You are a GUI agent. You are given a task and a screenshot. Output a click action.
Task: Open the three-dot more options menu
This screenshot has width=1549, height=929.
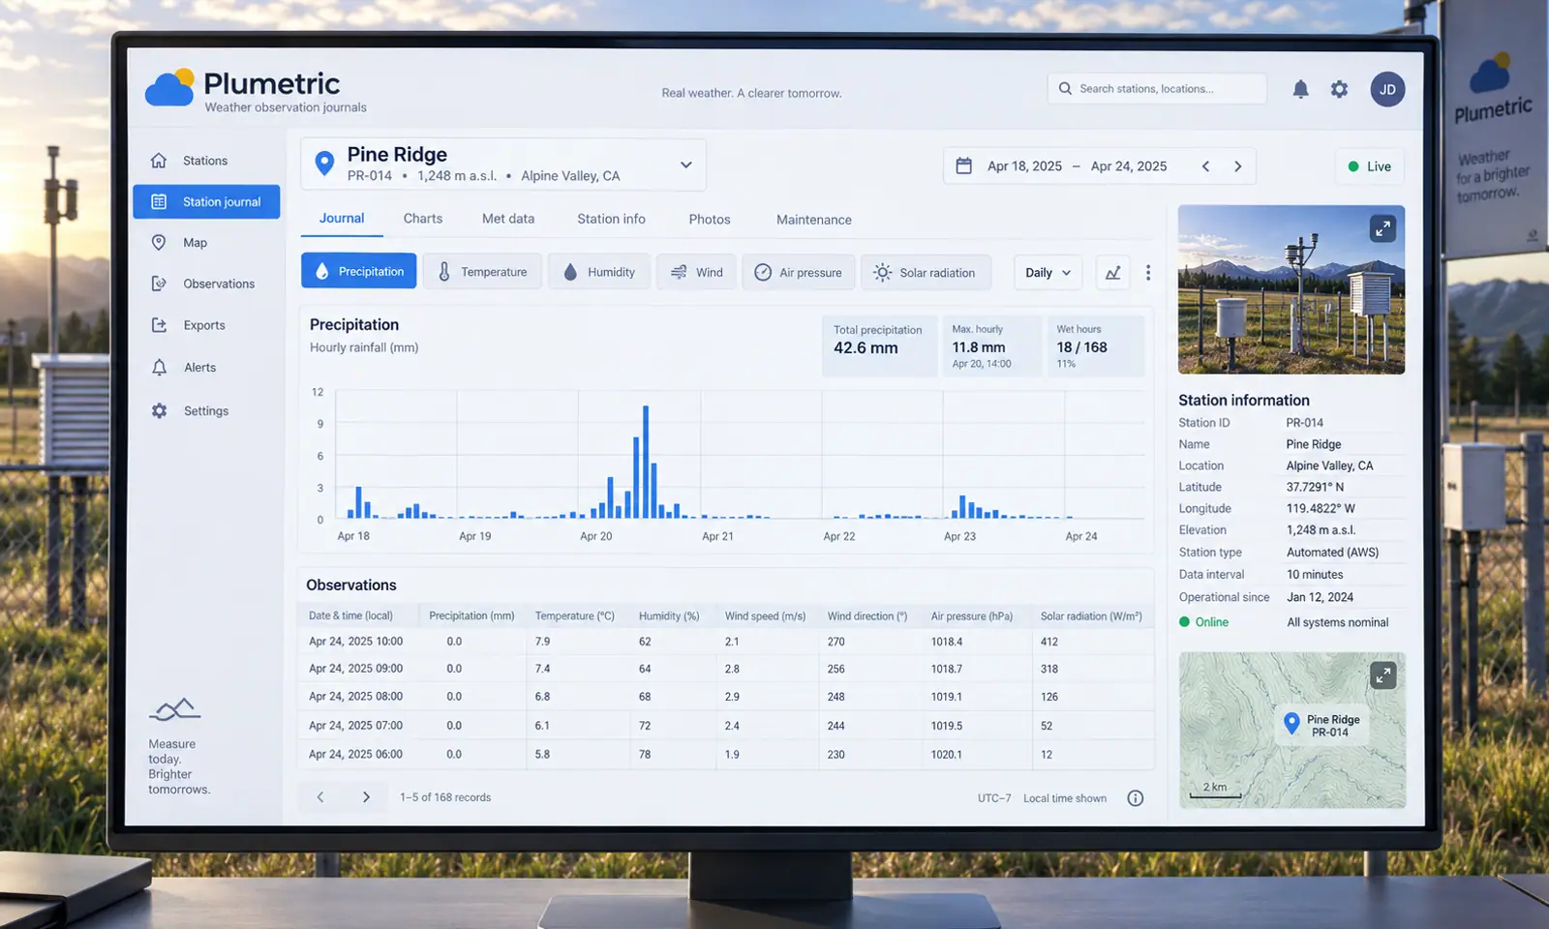pos(1148,273)
